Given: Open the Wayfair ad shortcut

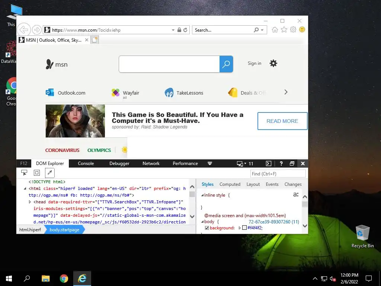Looking at the screenshot, I should [x=125, y=93].
